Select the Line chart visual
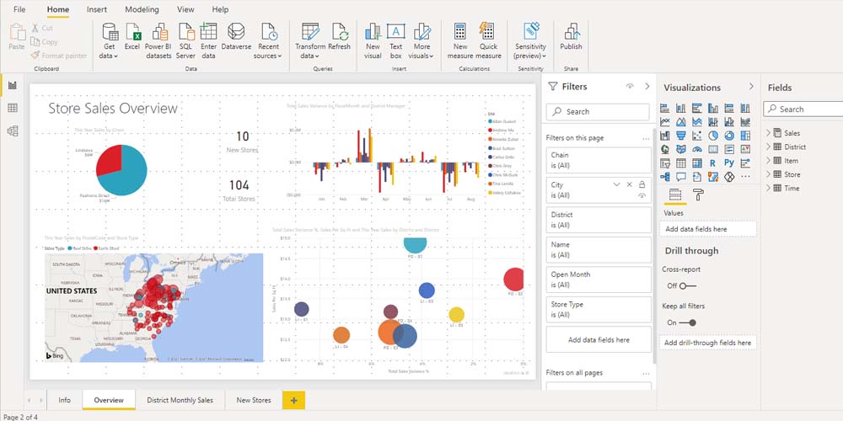843x421 pixels. (x=665, y=122)
